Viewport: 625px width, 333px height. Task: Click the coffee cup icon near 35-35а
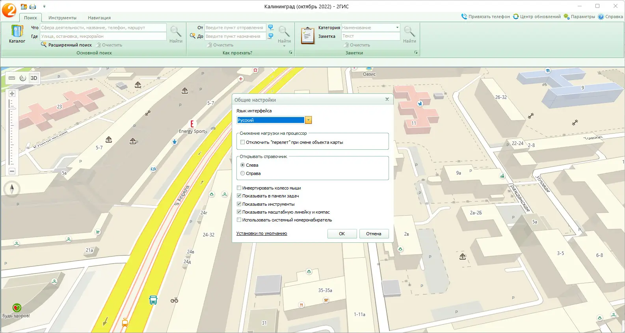tap(326, 300)
